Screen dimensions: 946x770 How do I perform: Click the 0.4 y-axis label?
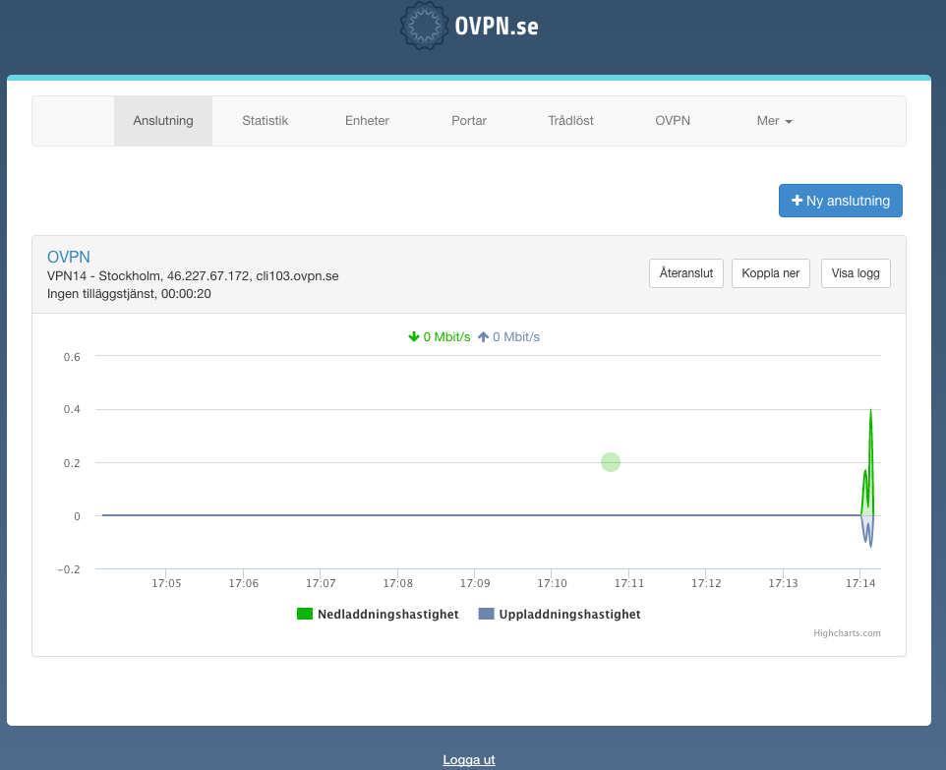[72, 409]
